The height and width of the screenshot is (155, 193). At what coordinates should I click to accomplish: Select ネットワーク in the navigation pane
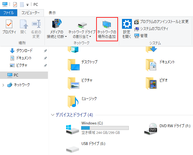(18, 85)
